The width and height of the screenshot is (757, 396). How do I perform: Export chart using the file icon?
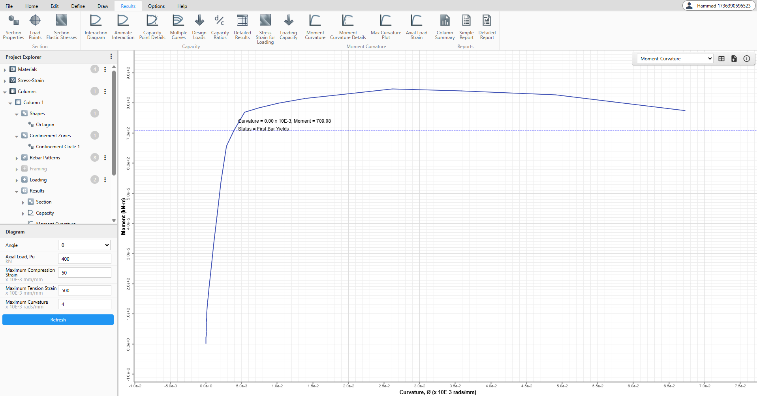click(x=734, y=59)
